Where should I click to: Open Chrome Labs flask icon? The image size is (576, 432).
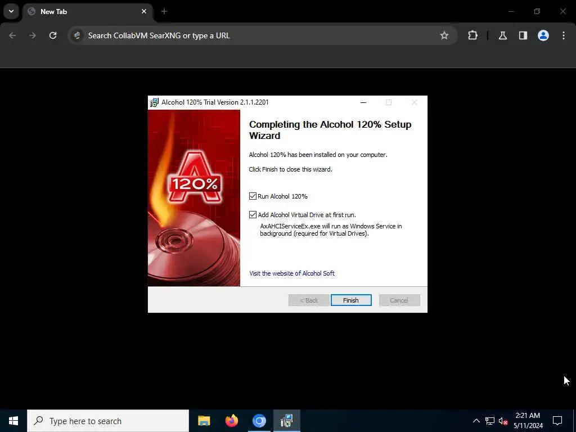click(x=502, y=35)
